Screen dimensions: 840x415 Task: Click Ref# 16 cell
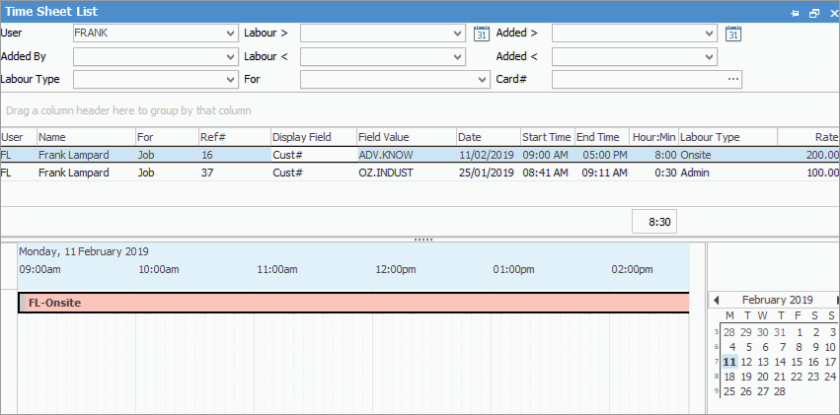(x=235, y=155)
